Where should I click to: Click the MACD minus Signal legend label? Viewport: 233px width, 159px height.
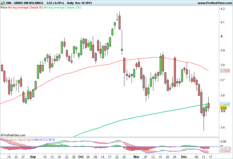[13, 140]
